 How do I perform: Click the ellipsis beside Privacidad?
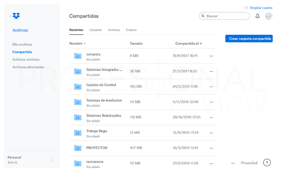tap(233, 163)
